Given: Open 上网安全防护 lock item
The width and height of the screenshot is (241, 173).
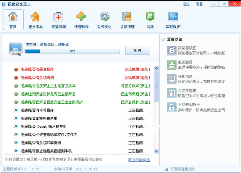Looking at the screenshot, I should tap(196, 107).
